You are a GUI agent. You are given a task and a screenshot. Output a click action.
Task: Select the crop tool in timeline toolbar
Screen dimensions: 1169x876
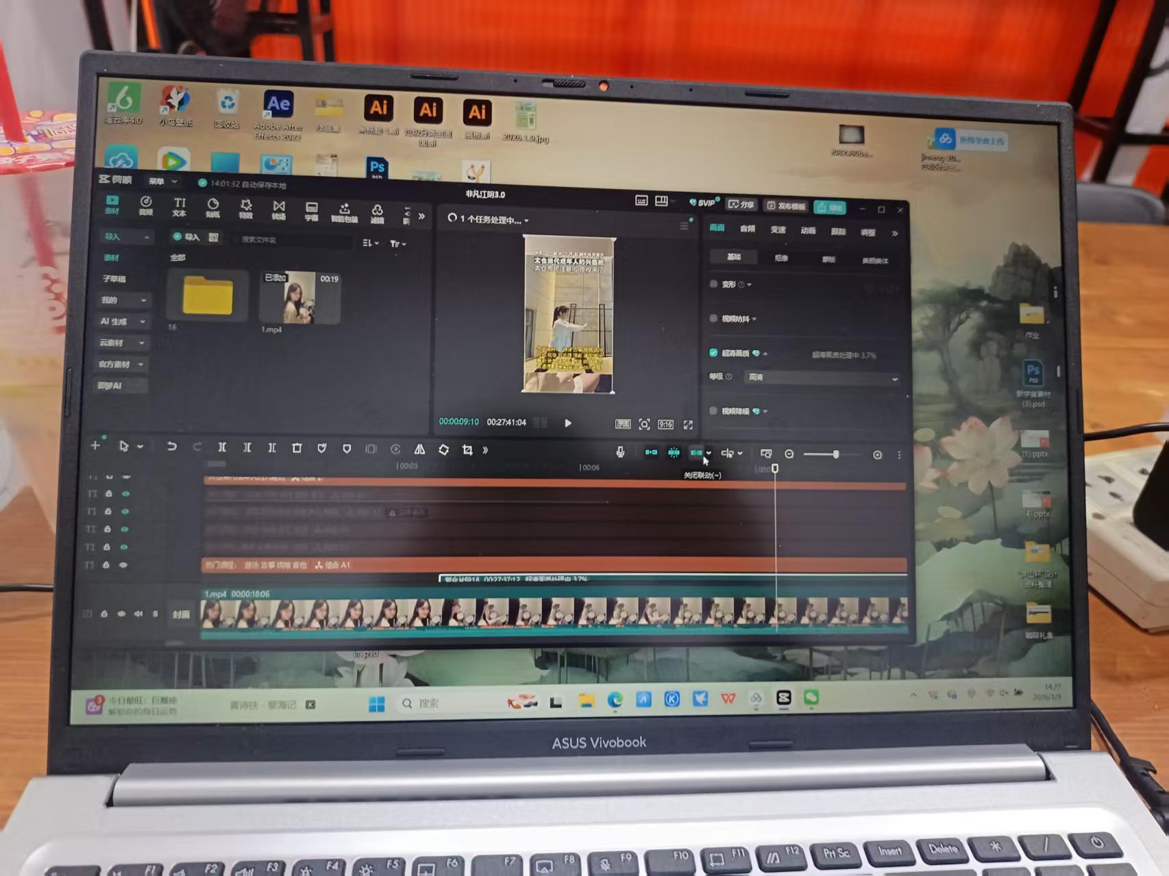[467, 450]
